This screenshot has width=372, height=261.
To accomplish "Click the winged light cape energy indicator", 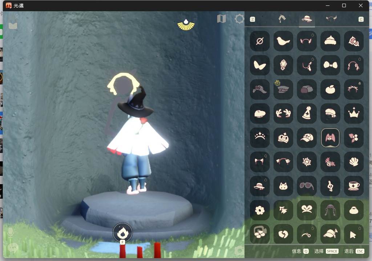I will (x=186, y=25).
